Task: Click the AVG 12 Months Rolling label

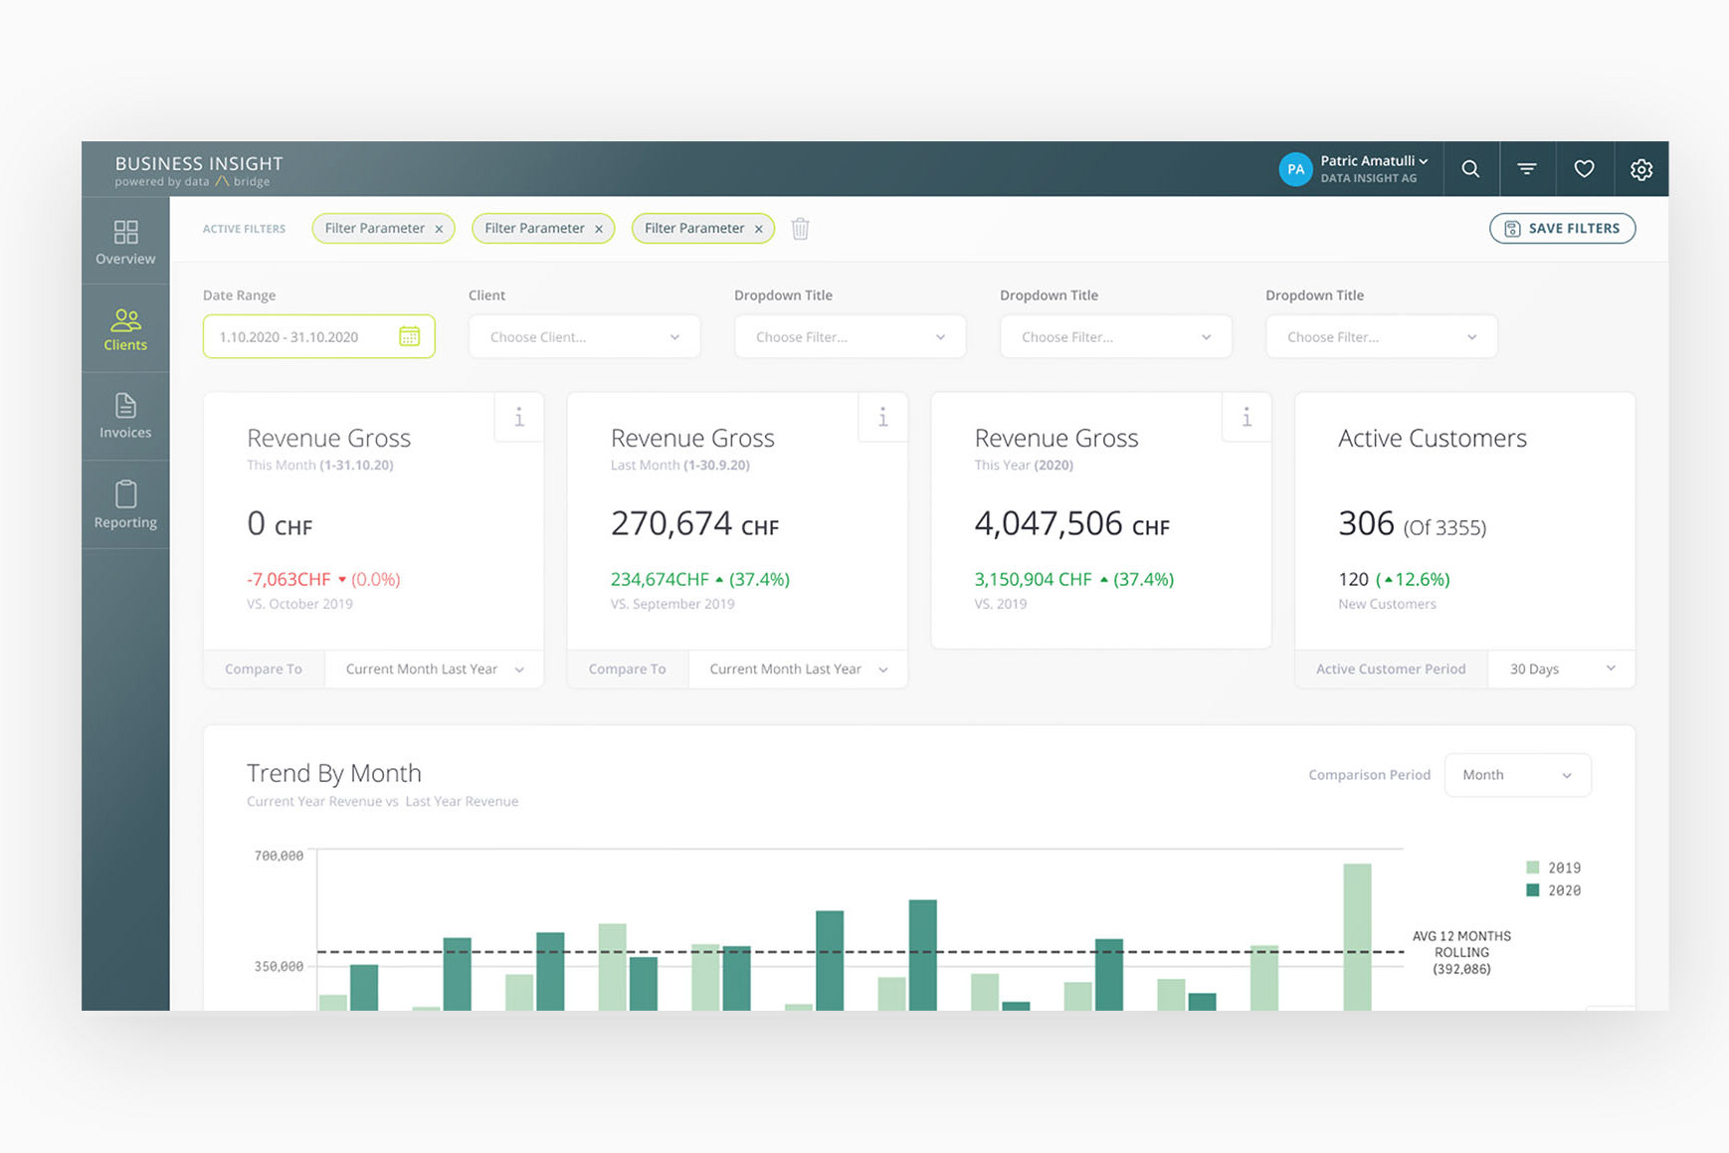Action: (x=1461, y=952)
